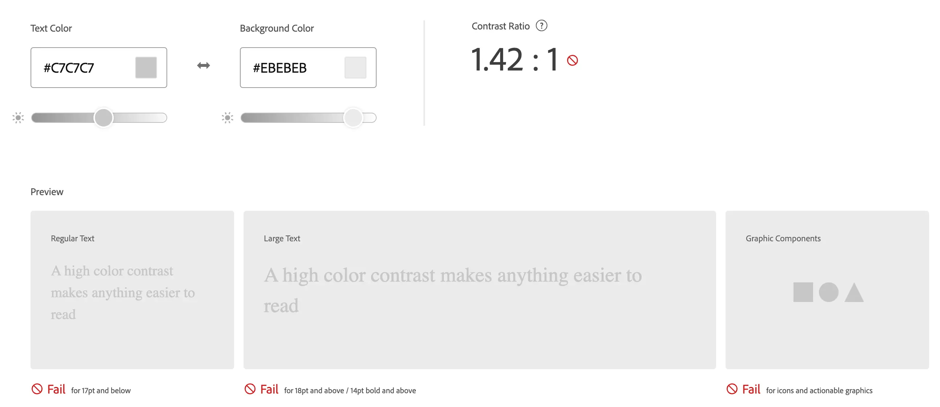
Task: Focus the #C7C7C7 text color field
Action: [x=99, y=68]
